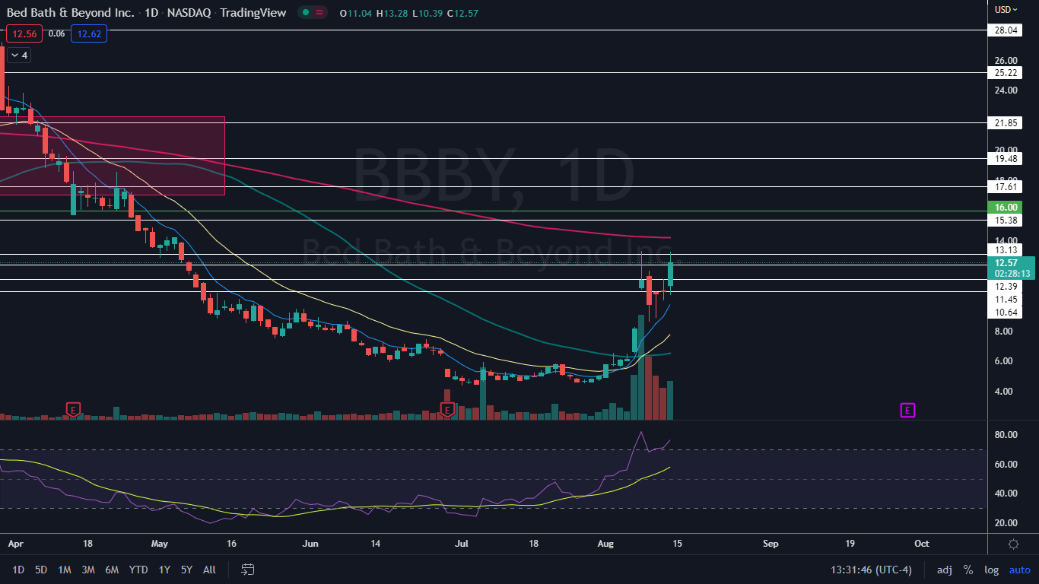
Task: Select the YTD date range
Action: [138, 570]
